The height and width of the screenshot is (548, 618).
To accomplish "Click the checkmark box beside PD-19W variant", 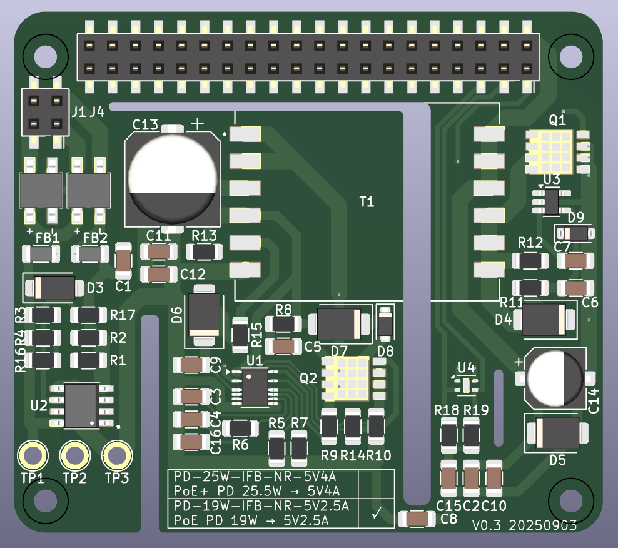I will (377, 514).
